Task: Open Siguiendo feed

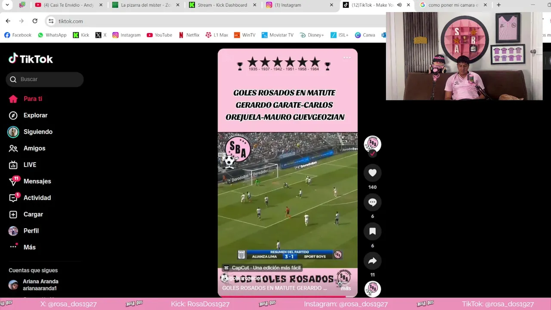Action: (30, 132)
